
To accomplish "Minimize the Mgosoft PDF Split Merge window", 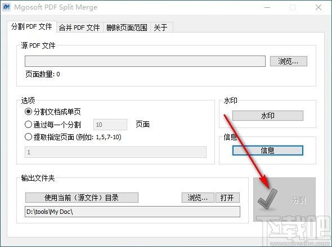I will (267, 7).
